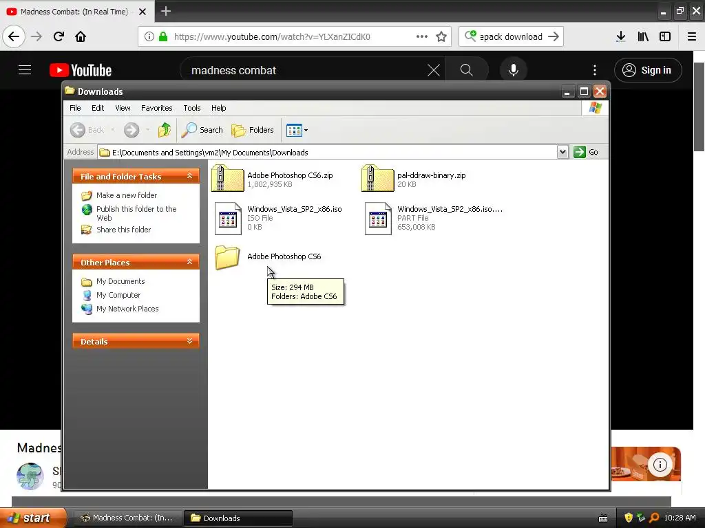Open Firefox downloads panel arrow
705x528 pixels.
(x=621, y=36)
